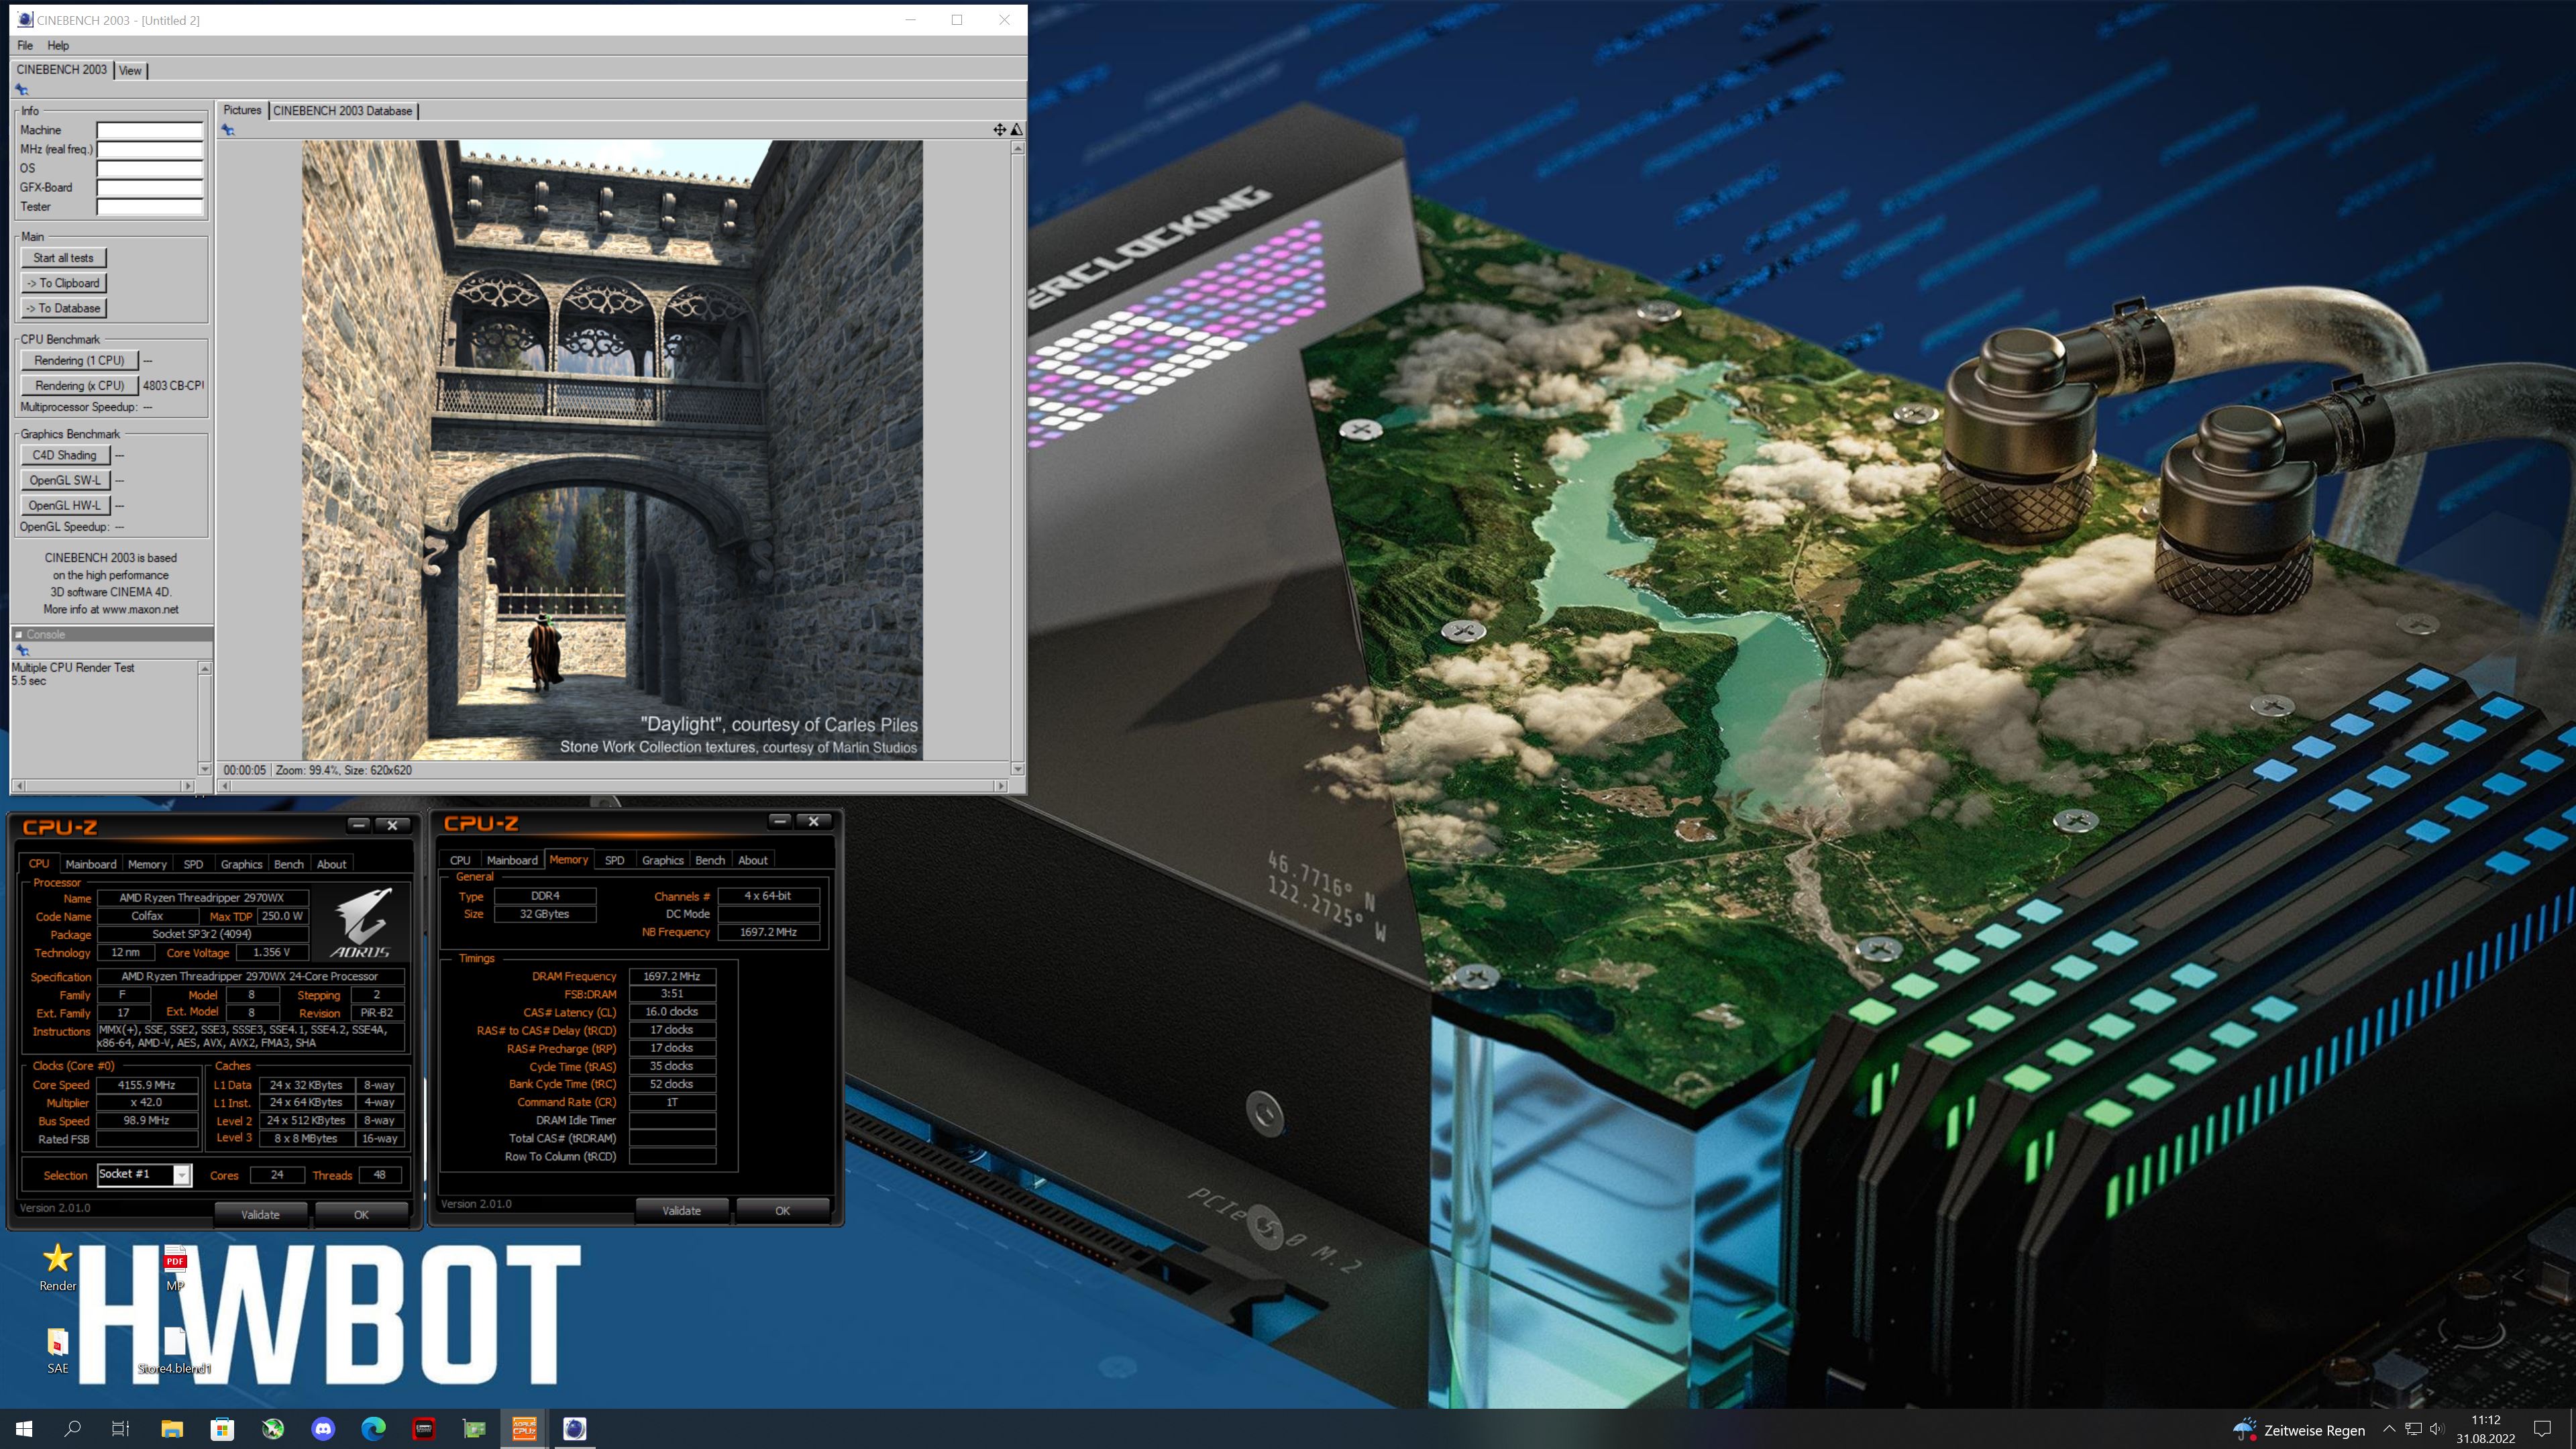Click the Console scroll up arrow
This screenshot has width=2576, height=1449.
point(205,668)
